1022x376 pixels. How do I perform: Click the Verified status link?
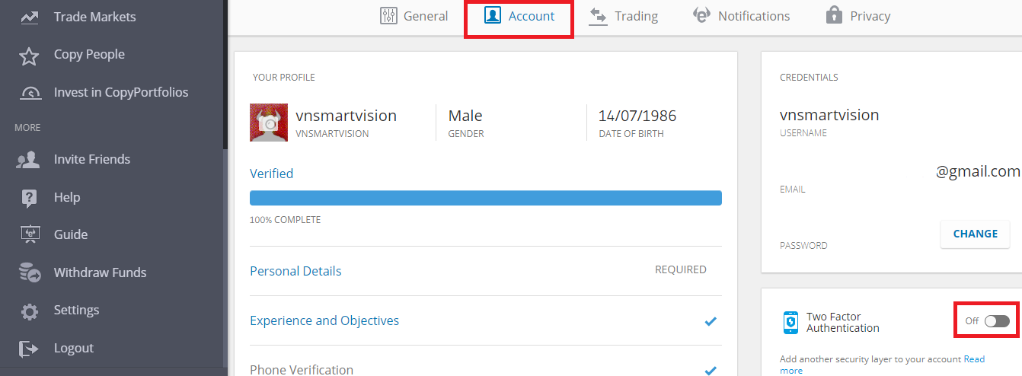(x=271, y=174)
